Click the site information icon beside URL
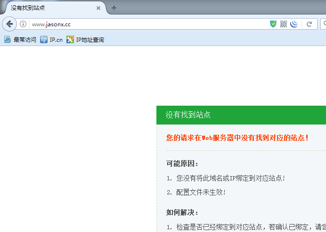This screenshot has width=326, height=232. tap(23, 24)
